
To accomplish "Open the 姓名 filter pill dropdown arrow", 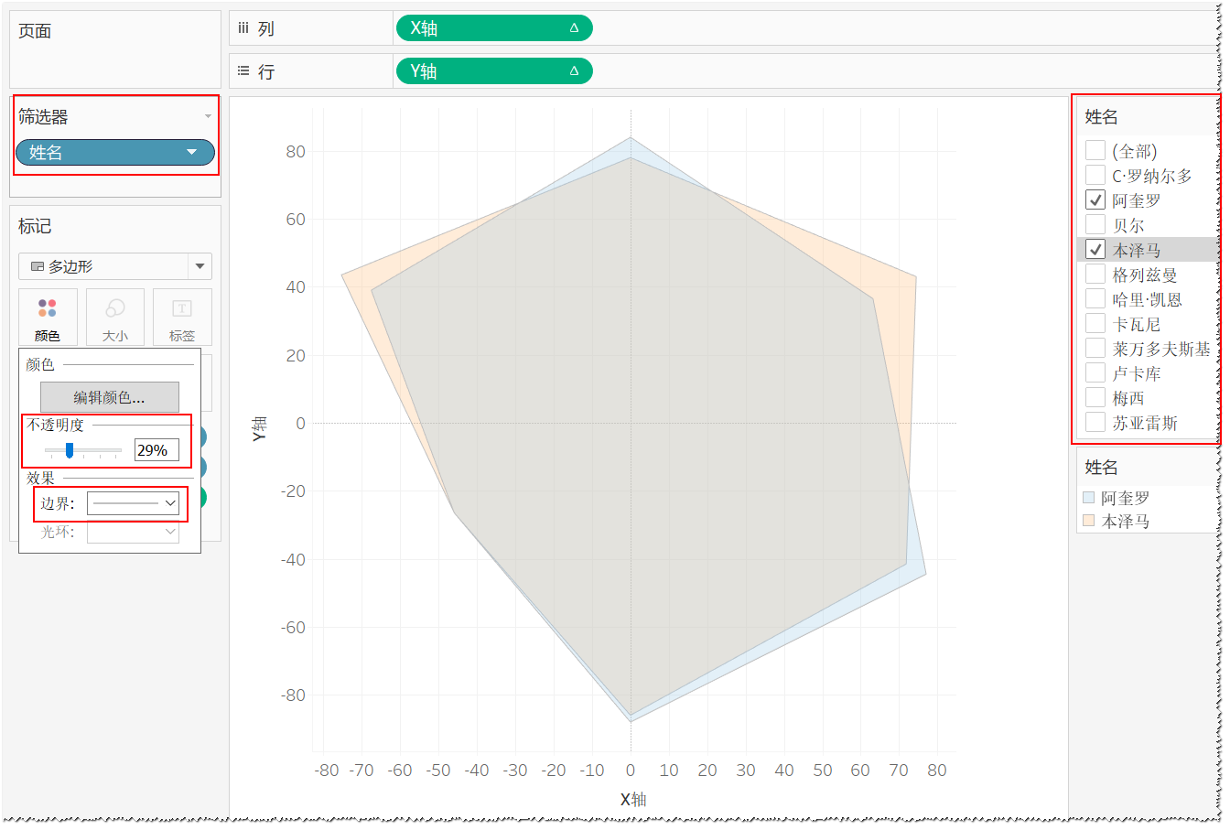I will pyautogui.click(x=191, y=152).
